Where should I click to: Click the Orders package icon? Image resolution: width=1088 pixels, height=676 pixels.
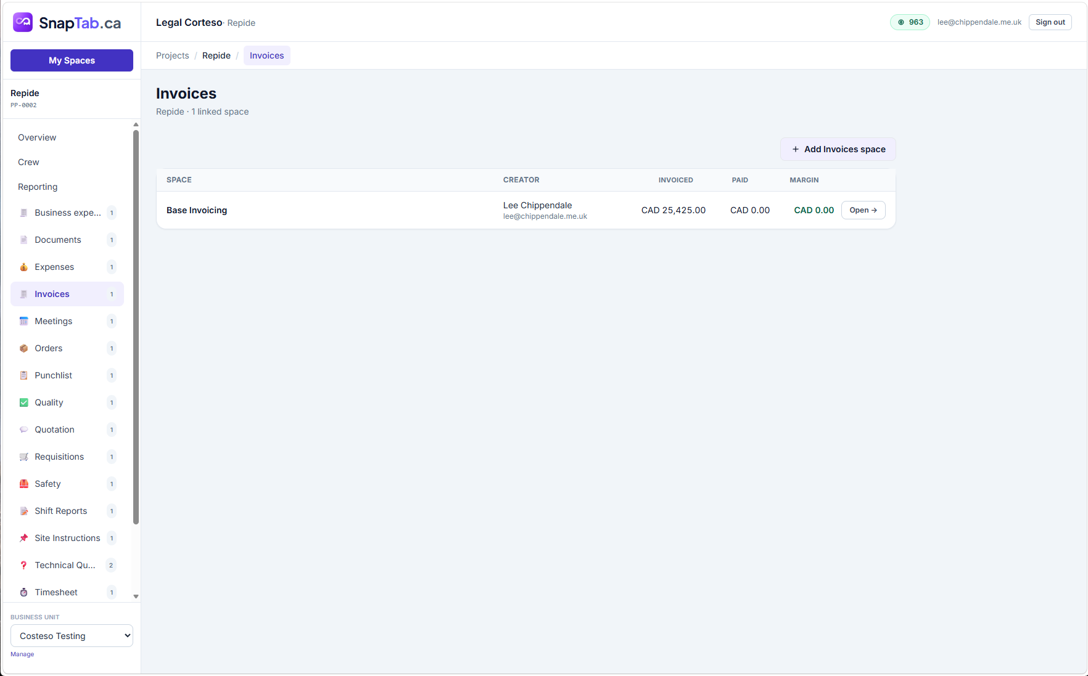[x=23, y=348]
